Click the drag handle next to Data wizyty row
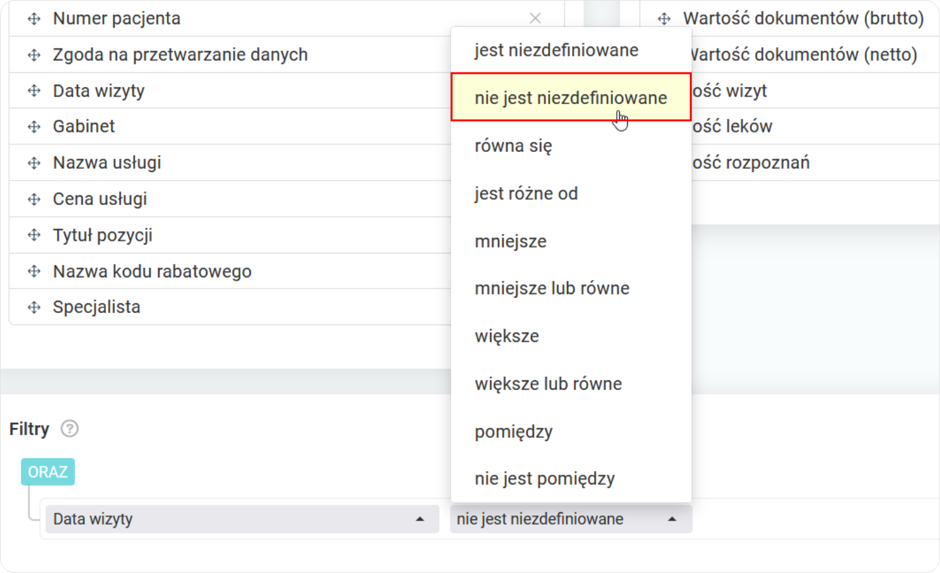The height and width of the screenshot is (573, 940). coord(34,91)
